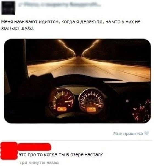Select the comment text about озере
This screenshot has height=166, width=161.
pos(61,155)
